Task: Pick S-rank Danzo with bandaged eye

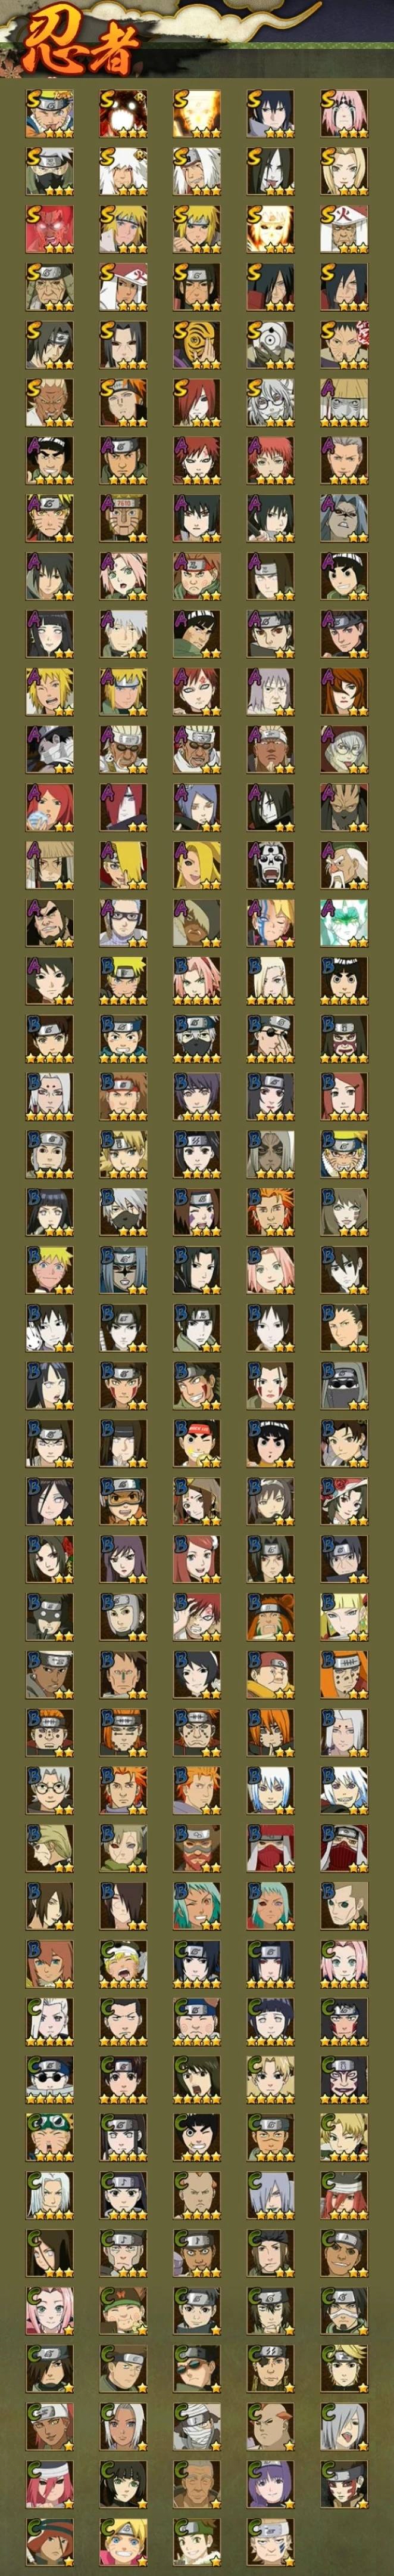Action: [x=343, y=345]
